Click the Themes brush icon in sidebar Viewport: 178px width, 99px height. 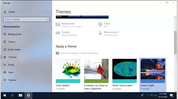(x=5, y=57)
